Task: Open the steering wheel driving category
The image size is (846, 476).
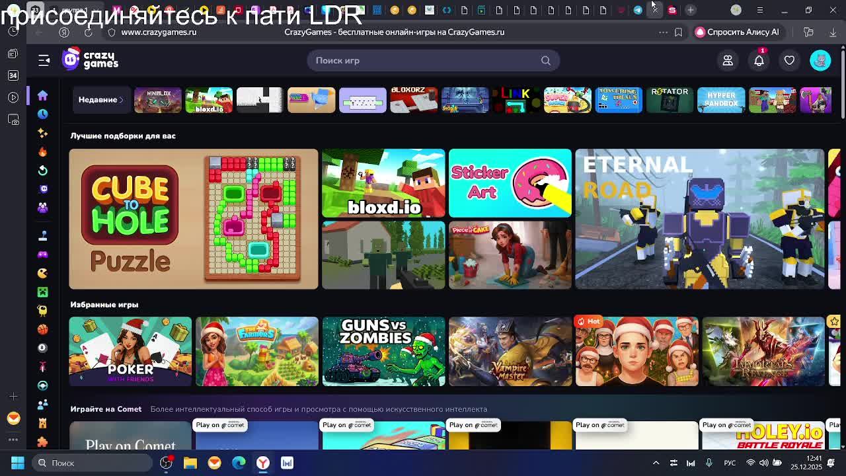Action: [x=42, y=385]
